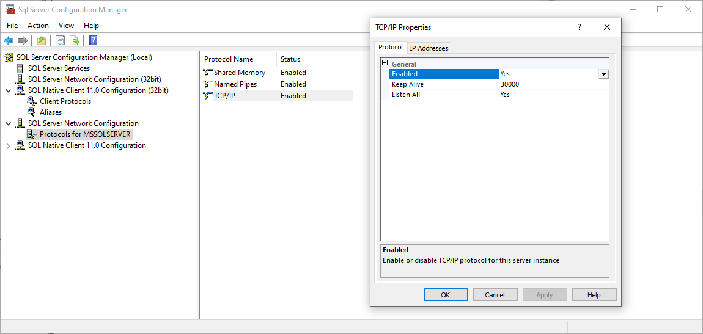Screen dimensions: 703x334
Task: Expand SQL Native Client 11.0 Configuration node
Action: coord(8,146)
